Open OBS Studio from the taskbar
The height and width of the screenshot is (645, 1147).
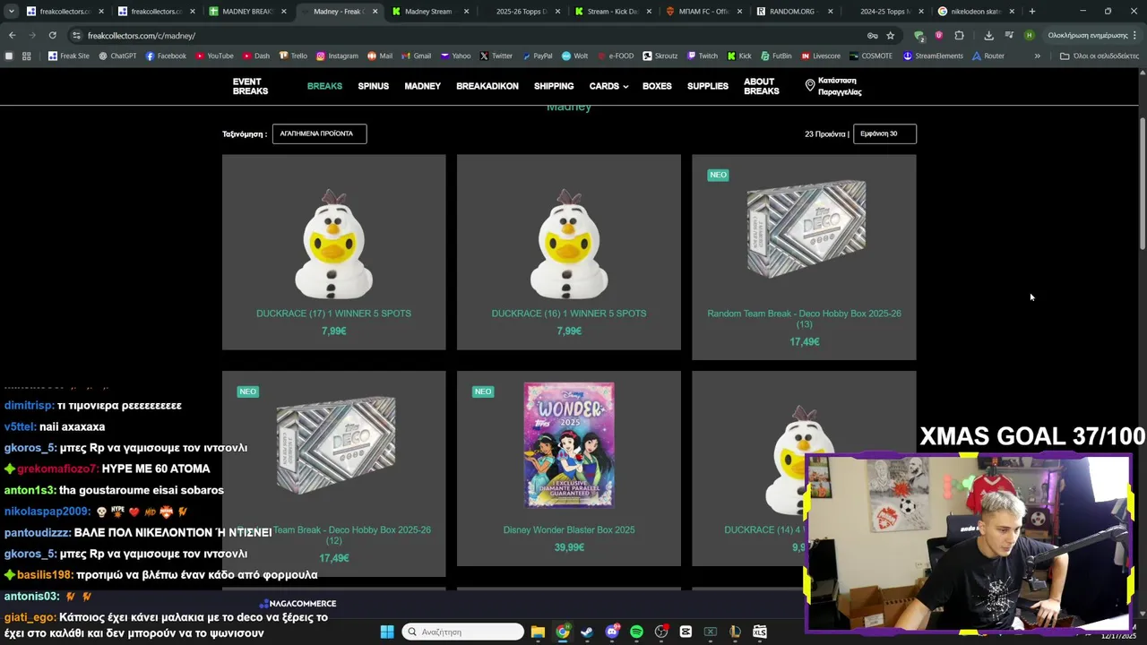tap(661, 632)
